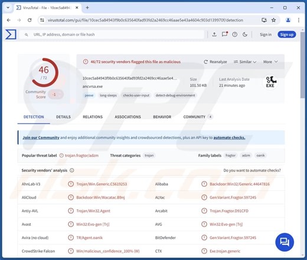
Task: Click the checks-user-input tag
Action: pos(136,96)
